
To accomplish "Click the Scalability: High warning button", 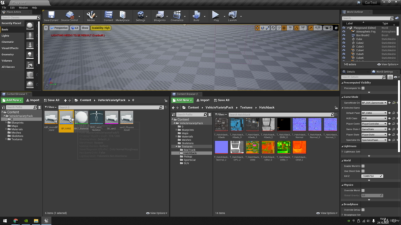I will tap(101, 27).
